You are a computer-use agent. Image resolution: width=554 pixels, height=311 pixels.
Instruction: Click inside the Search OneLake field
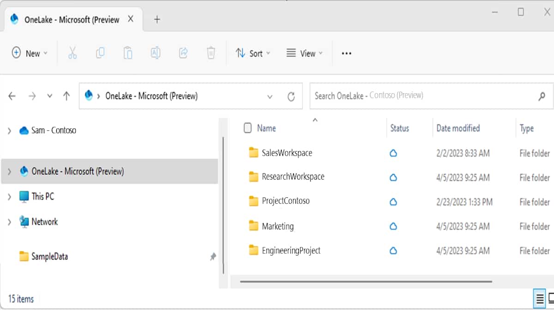[415, 96]
